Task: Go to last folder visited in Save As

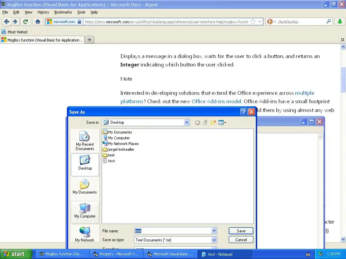Action: click(197, 122)
